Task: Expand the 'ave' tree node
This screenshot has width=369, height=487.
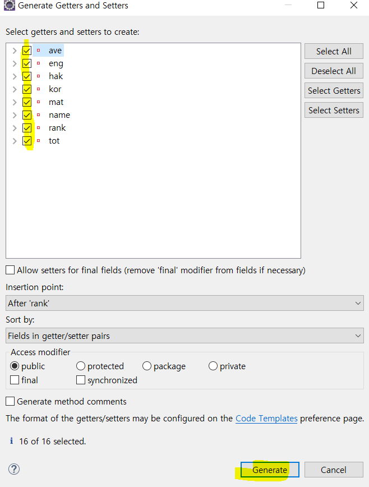Action: click(14, 50)
